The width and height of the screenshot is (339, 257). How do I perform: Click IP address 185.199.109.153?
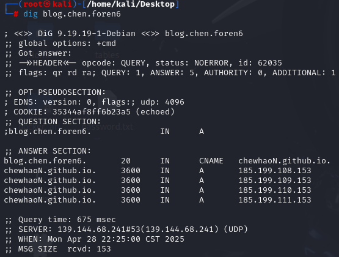tap(275, 181)
